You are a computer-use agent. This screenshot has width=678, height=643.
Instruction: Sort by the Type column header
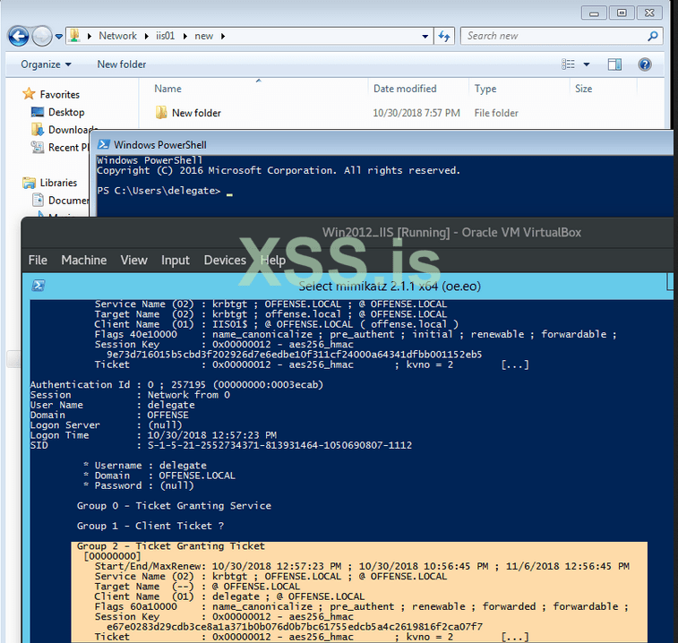point(485,89)
